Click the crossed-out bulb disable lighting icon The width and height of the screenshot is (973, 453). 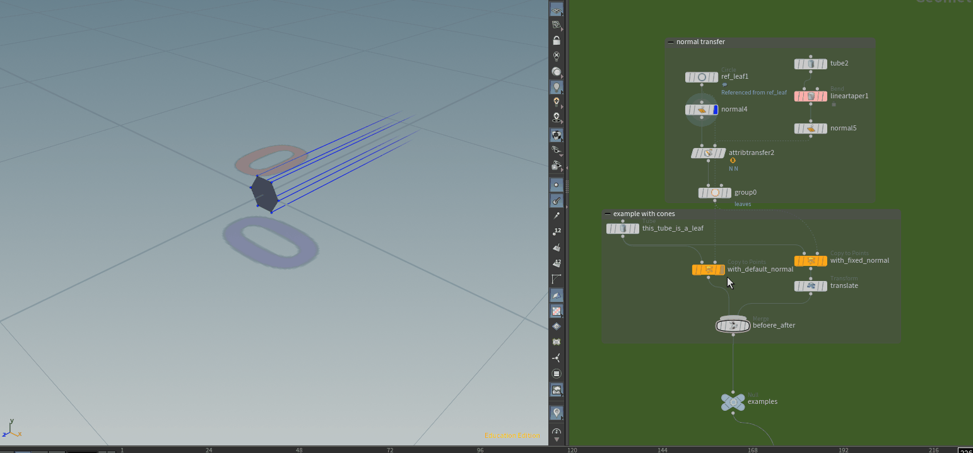click(x=556, y=56)
